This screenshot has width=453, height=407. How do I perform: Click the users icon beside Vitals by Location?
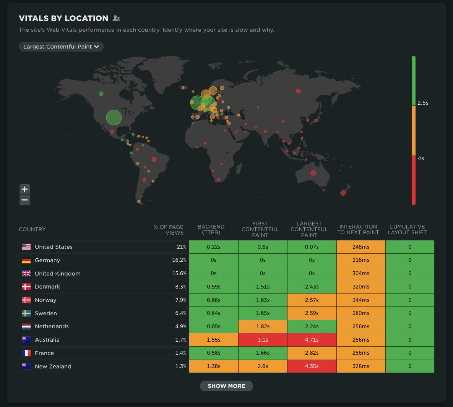(x=117, y=18)
